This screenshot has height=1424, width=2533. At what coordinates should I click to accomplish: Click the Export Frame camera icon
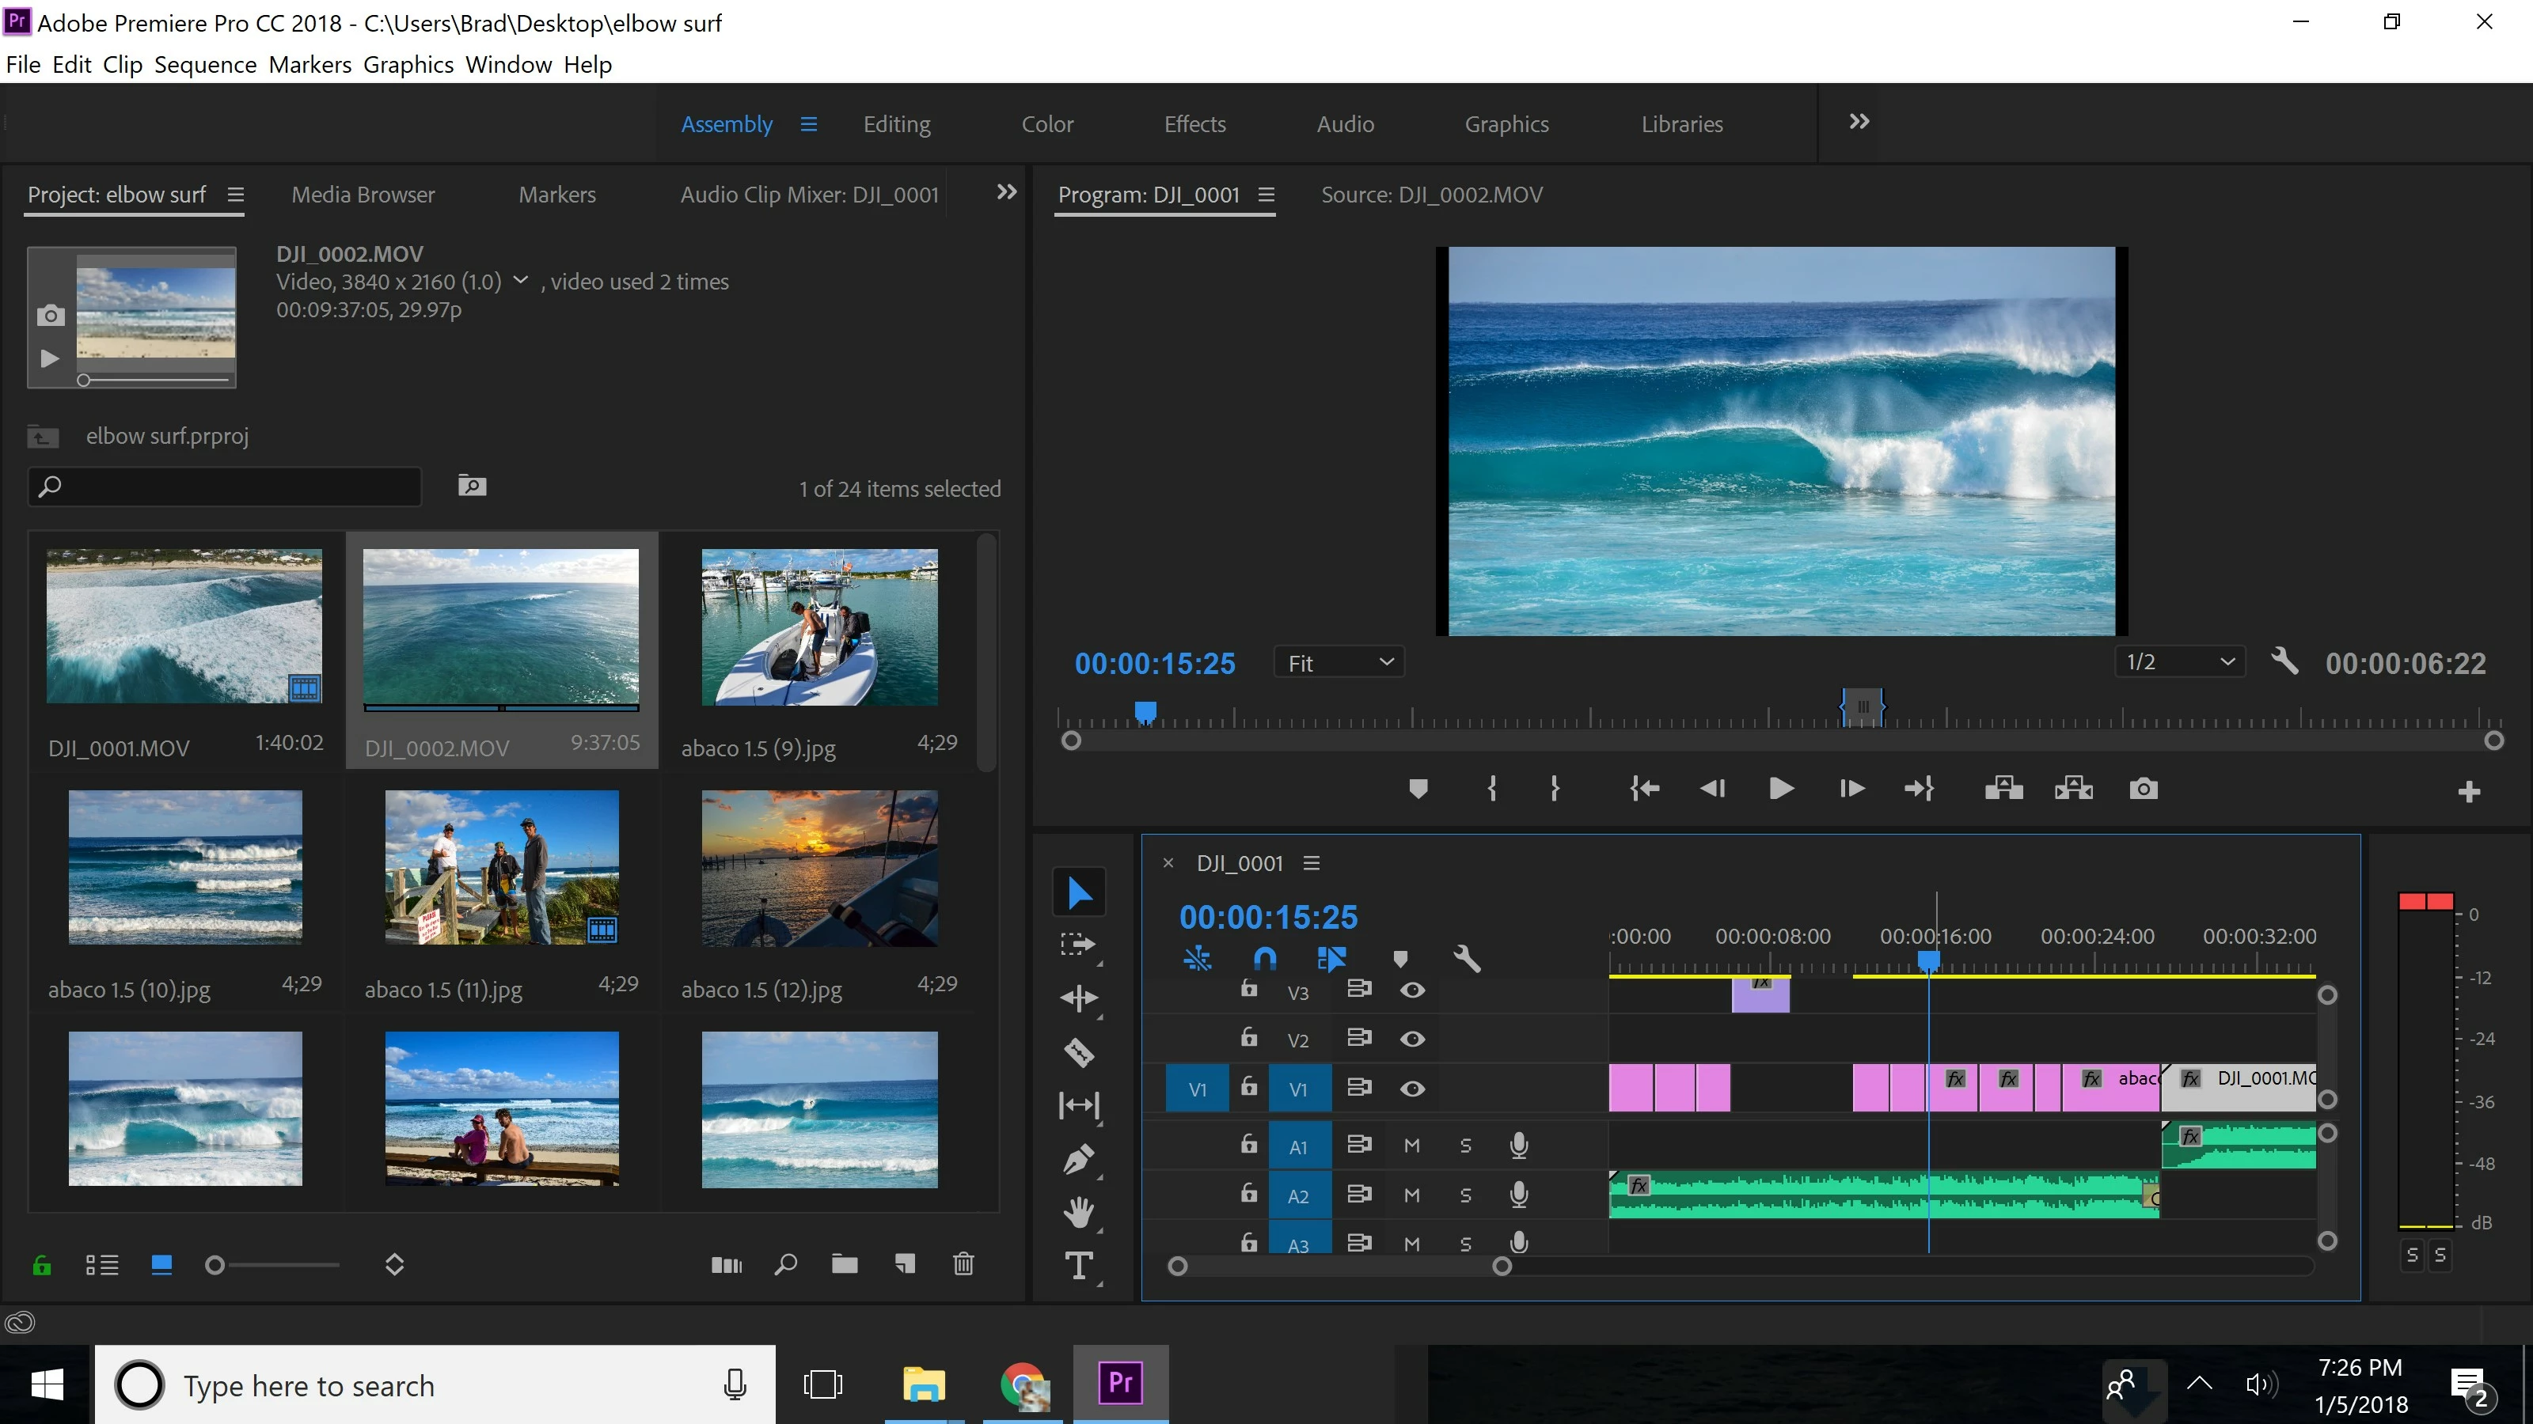2143,790
